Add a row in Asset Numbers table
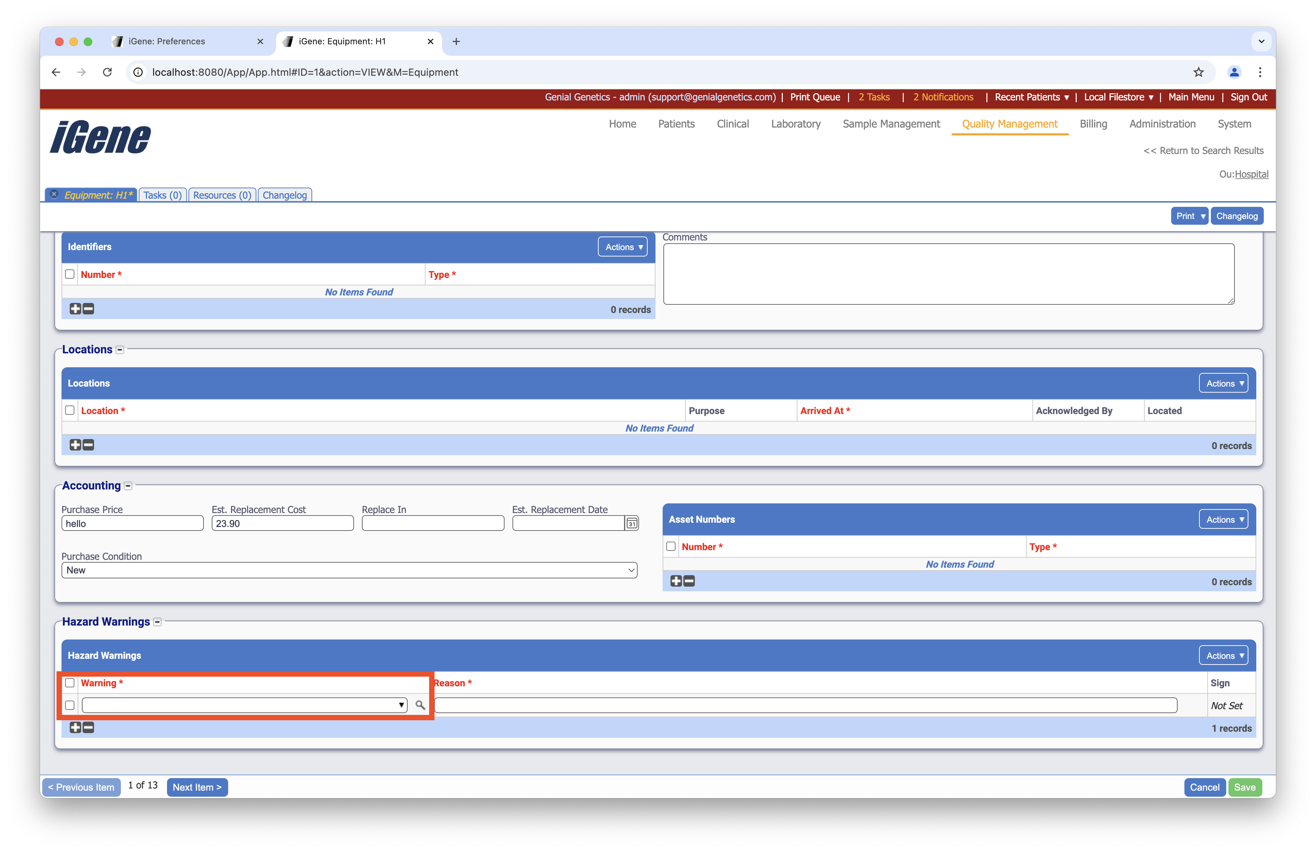Image resolution: width=1316 pixels, height=851 pixels. pyautogui.click(x=676, y=581)
